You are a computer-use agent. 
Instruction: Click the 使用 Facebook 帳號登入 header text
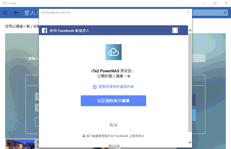pos(69,31)
